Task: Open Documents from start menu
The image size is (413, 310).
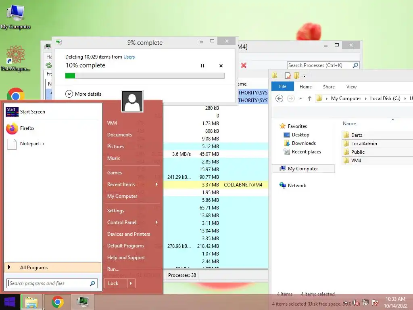Action: 119,135
